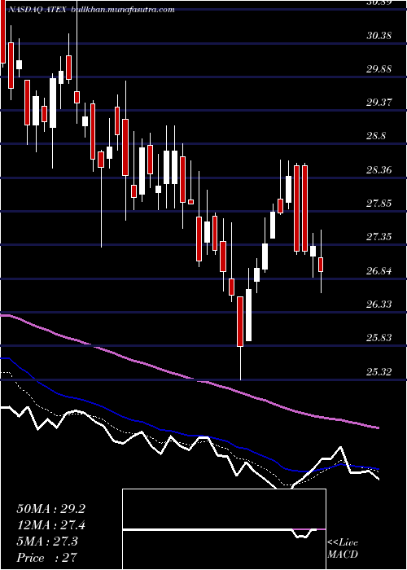Click inside the MACD indicator panel

224,529
